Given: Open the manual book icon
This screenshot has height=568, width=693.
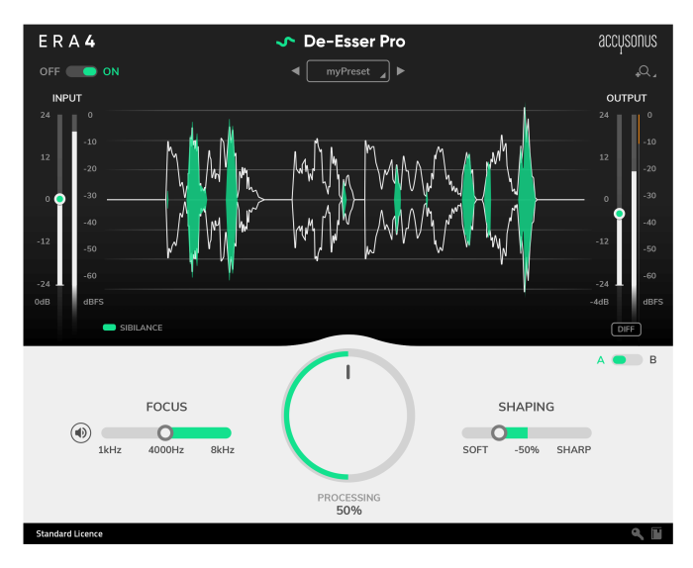Looking at the screenshot, I should pos(656,533).
